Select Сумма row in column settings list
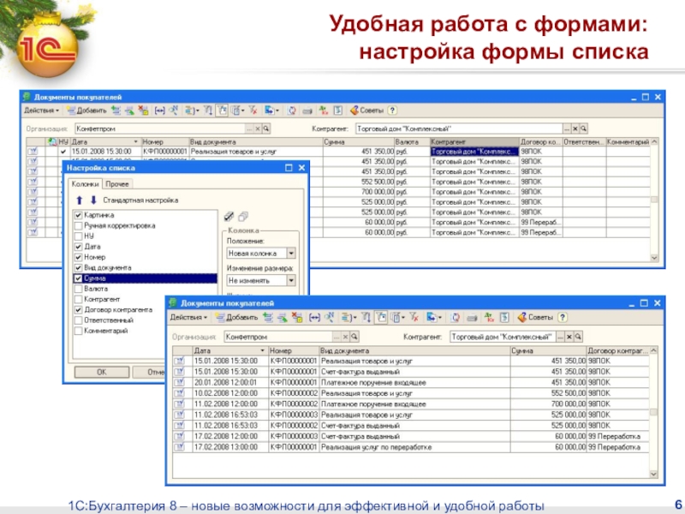 coord(145,278)
